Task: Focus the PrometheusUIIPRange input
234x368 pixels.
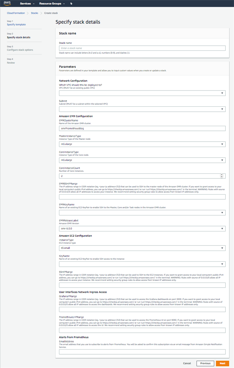Action: (x=142, y=330)
